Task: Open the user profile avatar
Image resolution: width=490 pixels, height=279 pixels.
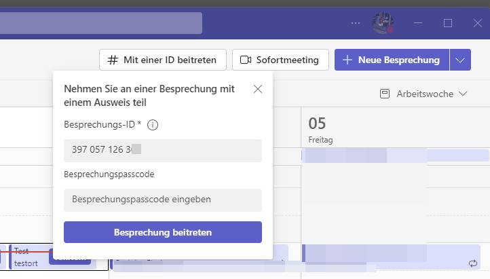Action: [382, 23]
